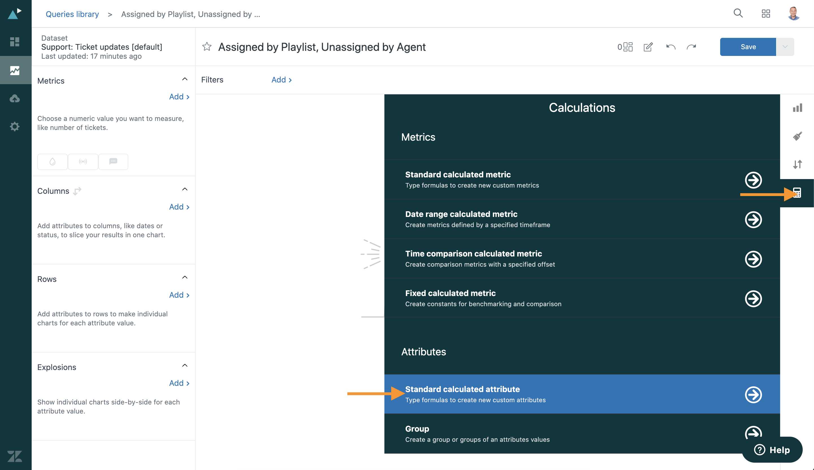Screen dimensions: 814x470
Task: Star the query as favorite
Action: (x=207, y=47)
